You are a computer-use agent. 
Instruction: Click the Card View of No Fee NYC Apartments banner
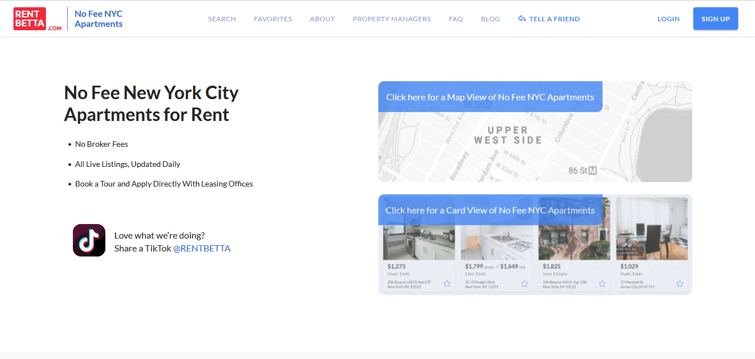pos(490,210)
